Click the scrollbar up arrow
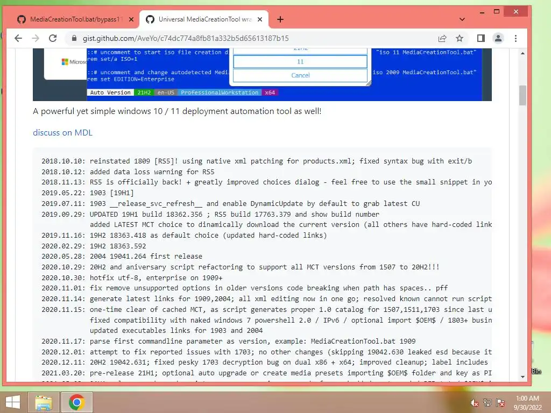Image resolution: width=551 pixels, height=413 pixels. (522, 53)
